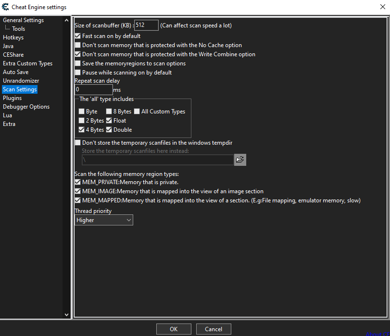Open the Hotkeys settings page
This screenshot has height=336, width=390.
click(13, 37)
